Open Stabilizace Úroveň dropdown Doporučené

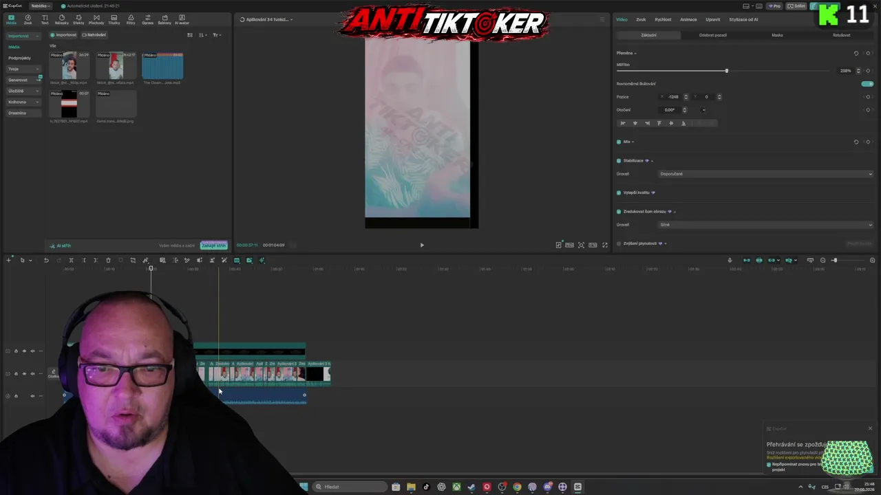(765, 174)
